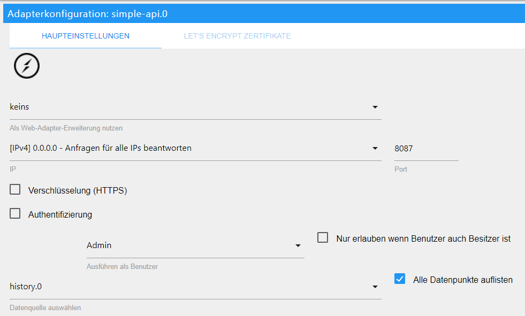
Task: Click the 'history.0' data source value
Action: pyautogui.click(x=26, y=287)
